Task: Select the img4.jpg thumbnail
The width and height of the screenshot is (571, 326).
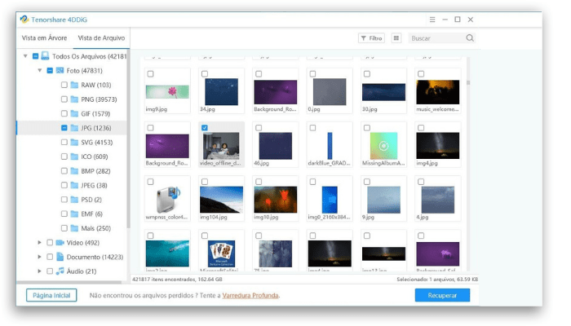Action: (438, 146)
